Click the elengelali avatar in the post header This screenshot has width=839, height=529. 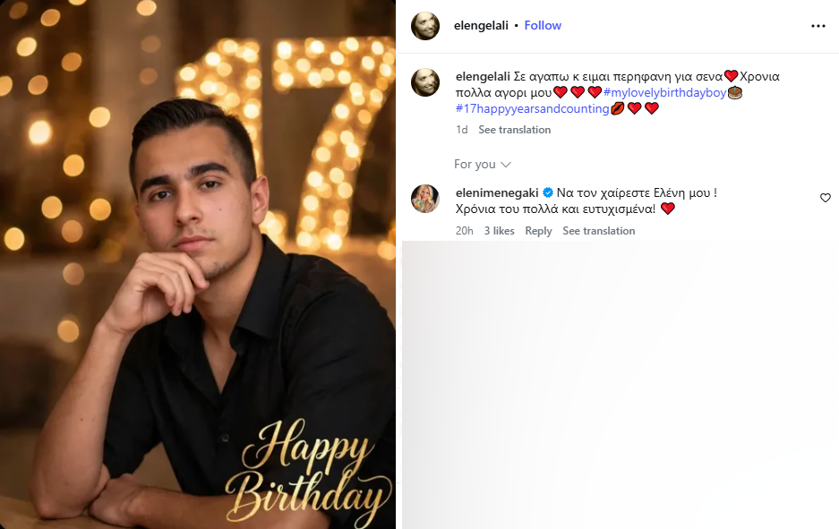coord(424,26)
